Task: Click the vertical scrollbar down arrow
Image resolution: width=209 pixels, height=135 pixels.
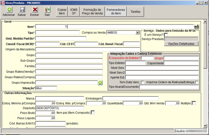Action: [205, 126]
